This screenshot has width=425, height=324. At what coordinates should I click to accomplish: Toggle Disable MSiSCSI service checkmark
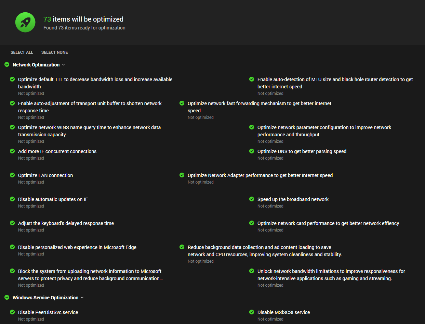click(252, 312)
